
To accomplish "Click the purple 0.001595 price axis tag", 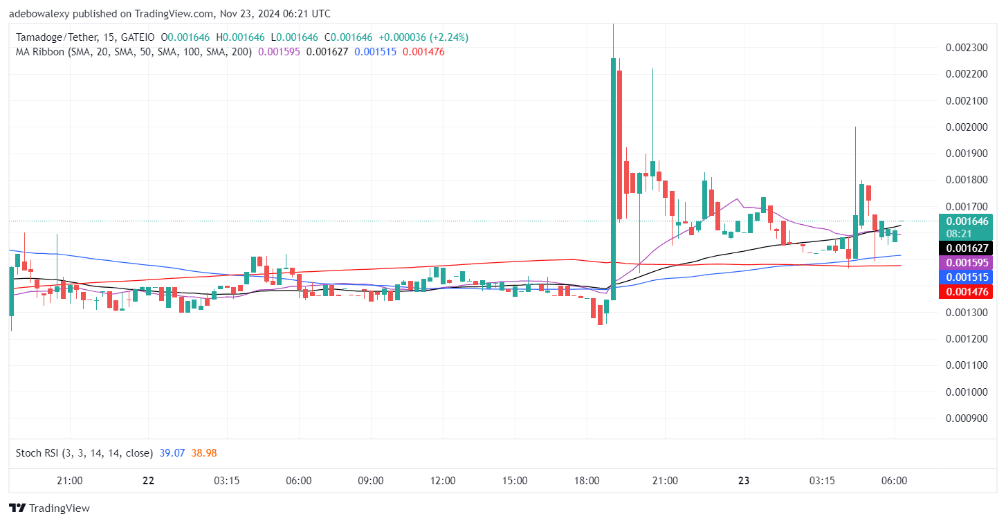I will (965, 263).
